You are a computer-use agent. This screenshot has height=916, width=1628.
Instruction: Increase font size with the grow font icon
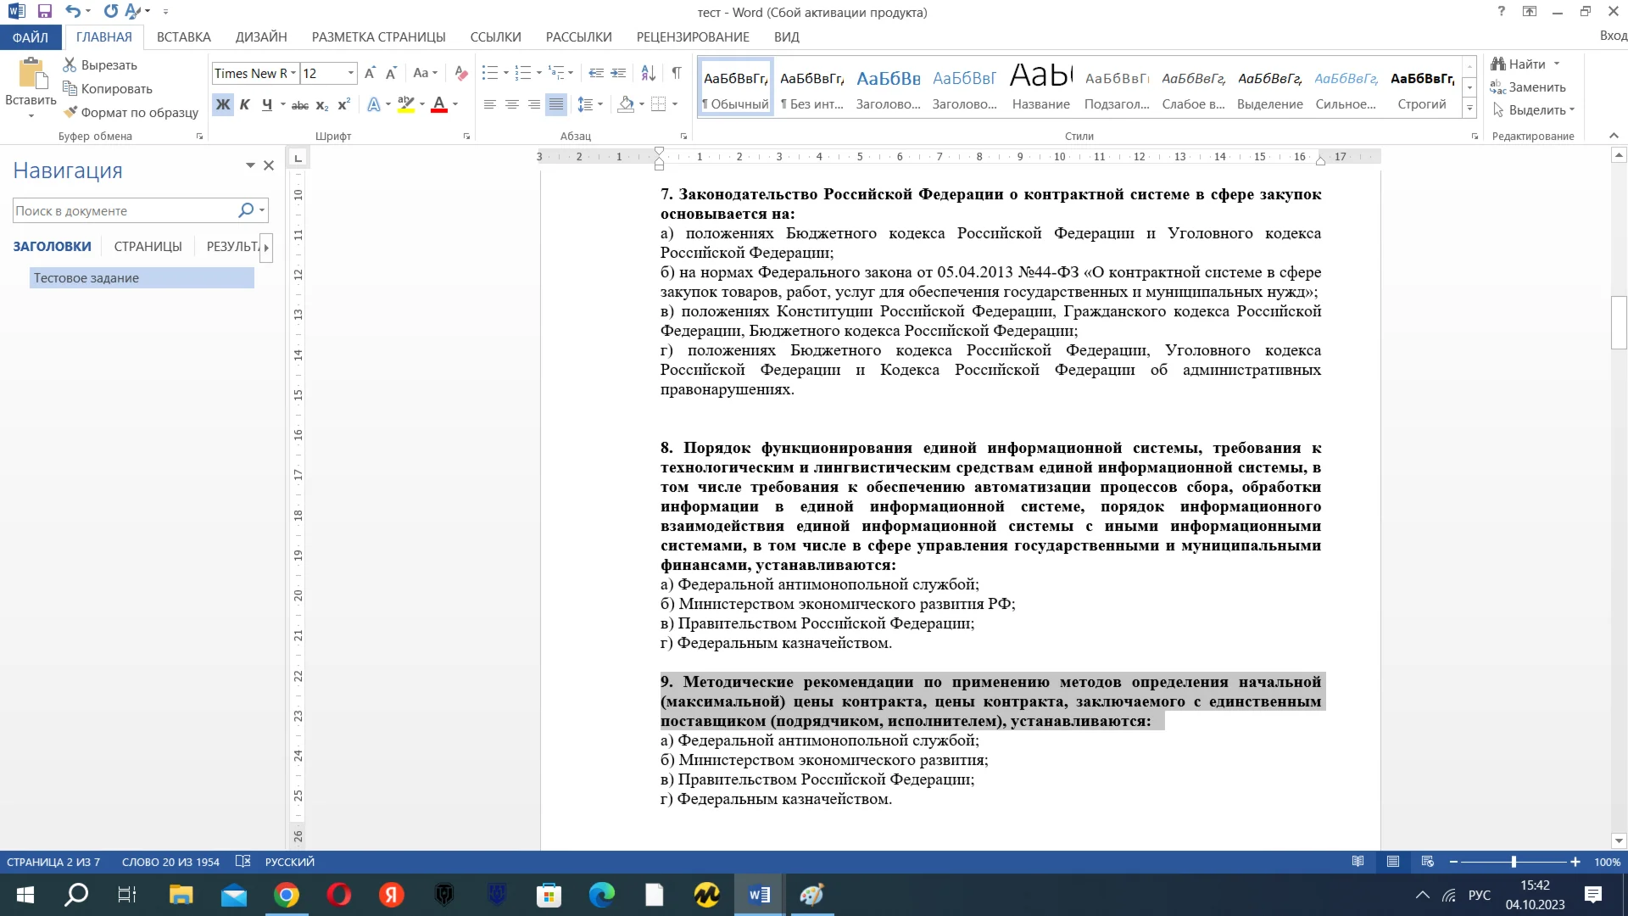pyautogui.click(x=370, y=74)
